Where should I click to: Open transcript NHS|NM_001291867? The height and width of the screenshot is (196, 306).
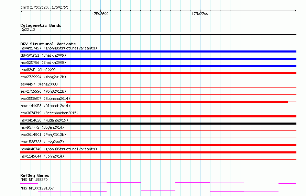click(37, 188)
